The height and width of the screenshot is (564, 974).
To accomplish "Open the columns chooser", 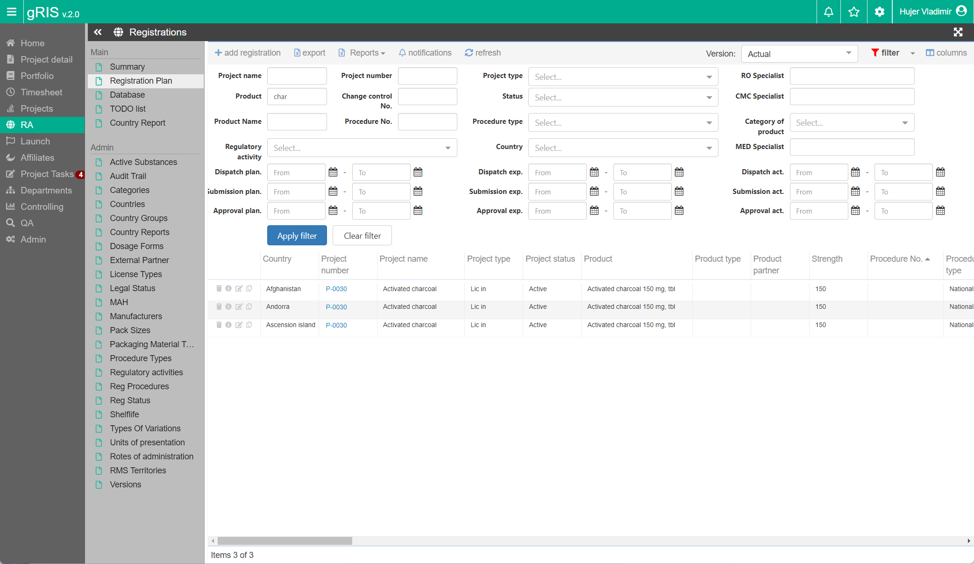I will pos(946,53).
